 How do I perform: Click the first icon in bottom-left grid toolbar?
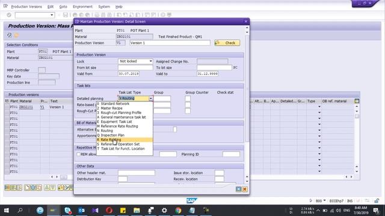coord(7,188)
